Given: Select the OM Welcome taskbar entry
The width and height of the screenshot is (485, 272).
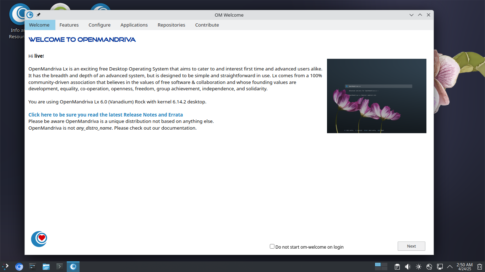Looking at the screenshot, I should pos(73,267).
